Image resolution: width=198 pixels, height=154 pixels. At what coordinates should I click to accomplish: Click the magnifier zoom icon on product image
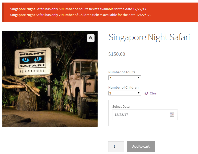coord(91,38)
